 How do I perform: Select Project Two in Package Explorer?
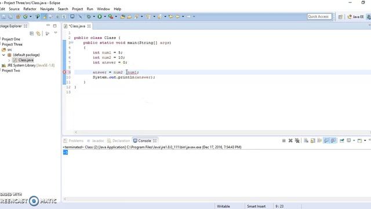coord(11,71)
